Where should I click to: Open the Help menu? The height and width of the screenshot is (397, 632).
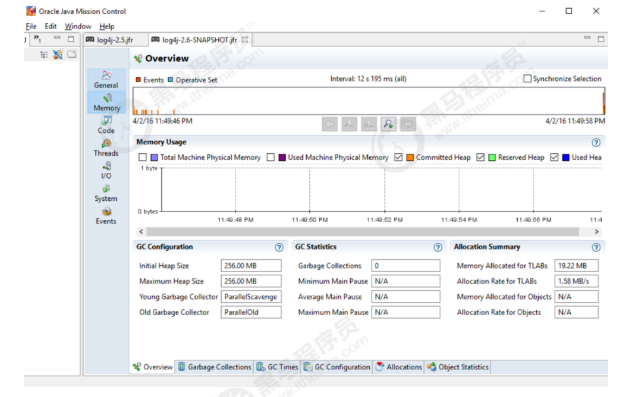point(107,26)
